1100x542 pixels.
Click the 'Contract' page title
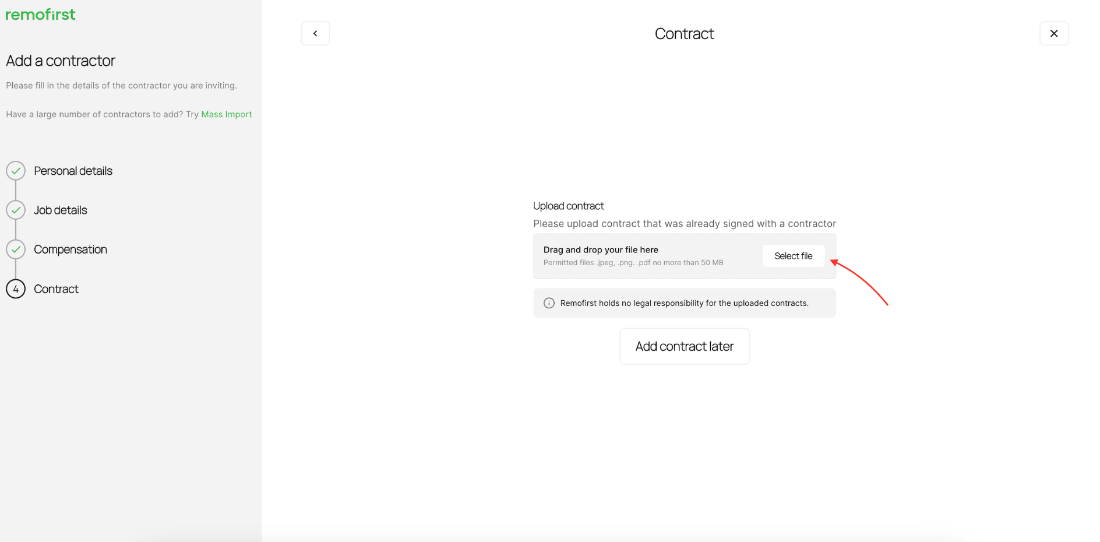[x=685, y=34]
